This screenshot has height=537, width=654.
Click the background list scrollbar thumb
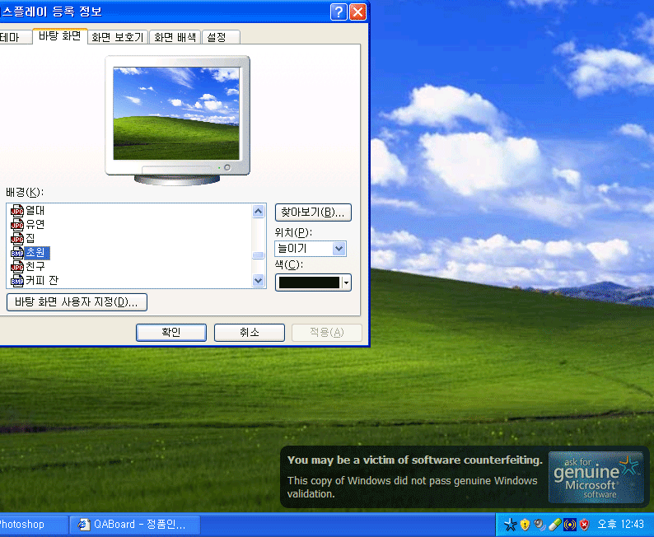(x=258, y=255)
